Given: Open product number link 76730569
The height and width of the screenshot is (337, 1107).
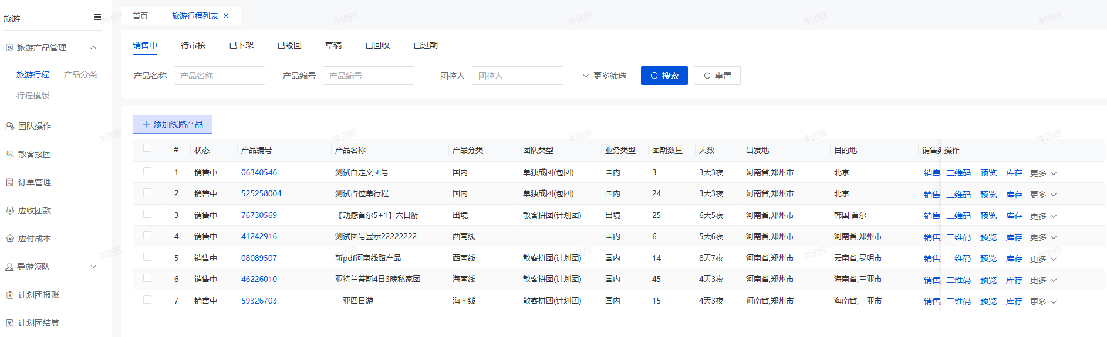Looking at the screenshot, I should [x=259, y=215].
